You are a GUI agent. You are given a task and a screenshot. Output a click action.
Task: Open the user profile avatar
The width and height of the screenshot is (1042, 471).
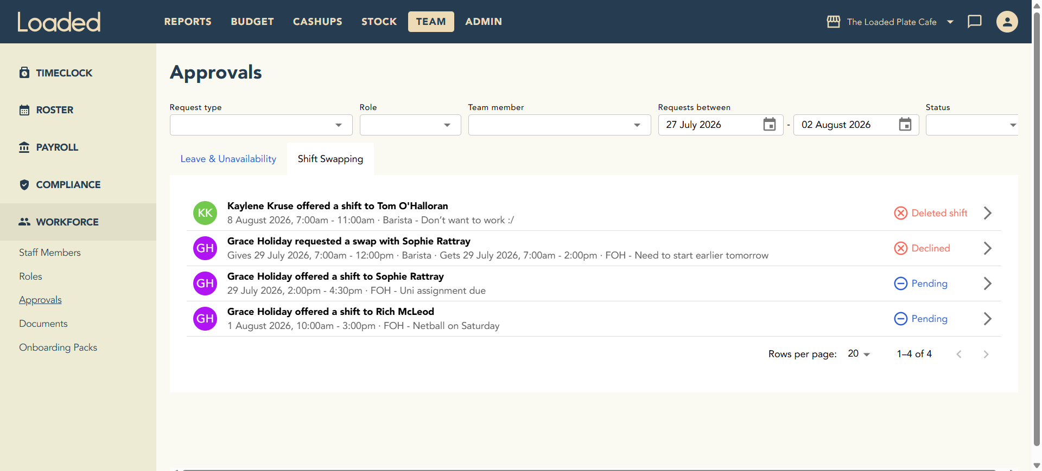(x=1007, y=22)
